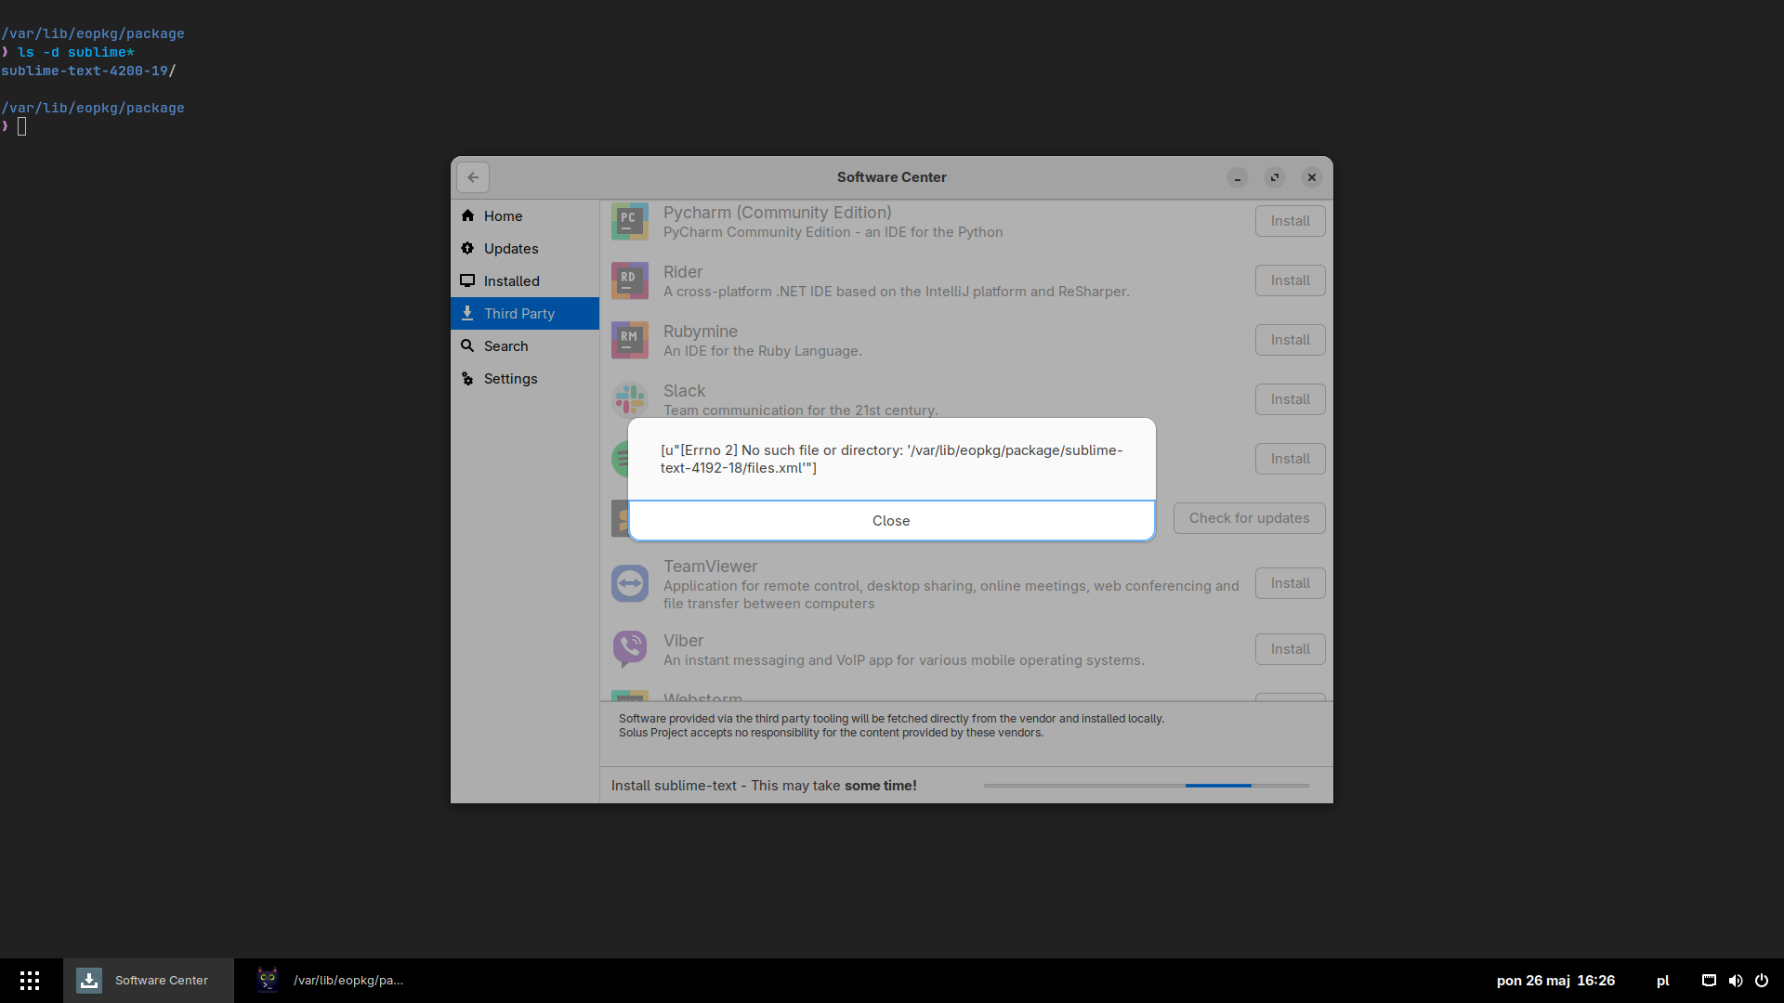1784x1003 pixels.
Task: Close the error dialog
Action: coord(891,521)
